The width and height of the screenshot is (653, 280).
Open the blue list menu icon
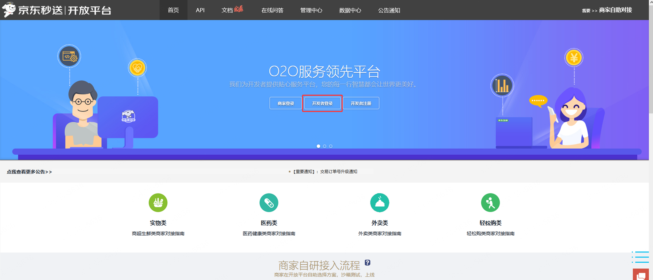pos(640,257)
